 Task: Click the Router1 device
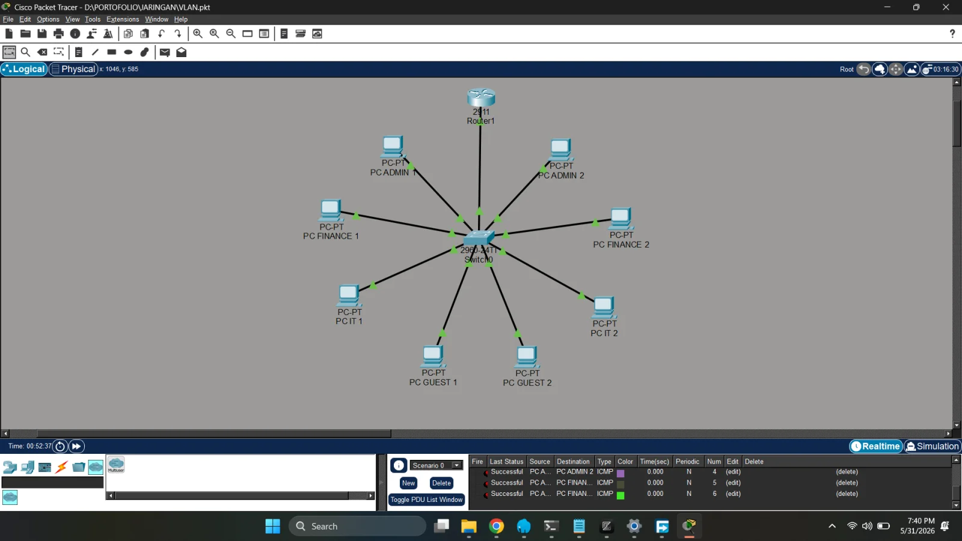point(481,98)
